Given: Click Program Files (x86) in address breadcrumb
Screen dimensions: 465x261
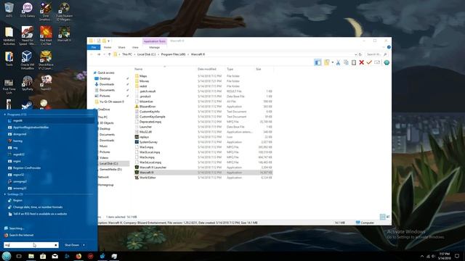Looking at the screenshot, I should [173, 54].
